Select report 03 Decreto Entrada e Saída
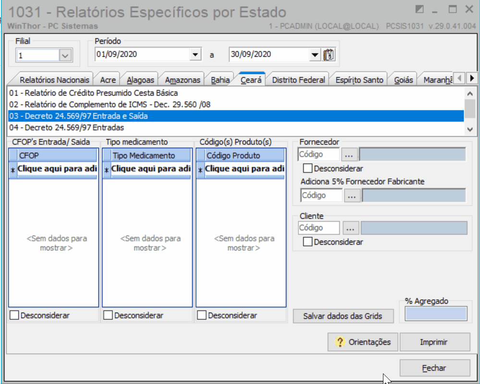Screen dimensions: 480x384 pyautogui.click(x=236, y=116)
